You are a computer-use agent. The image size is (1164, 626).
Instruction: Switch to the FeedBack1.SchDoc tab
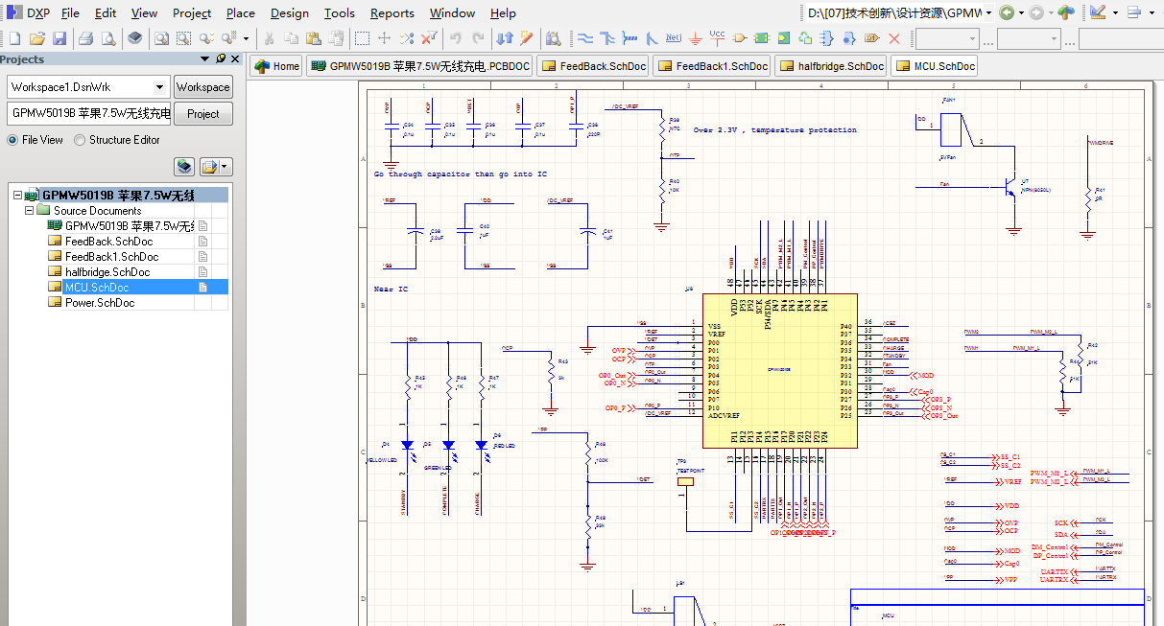coord(712,66)
